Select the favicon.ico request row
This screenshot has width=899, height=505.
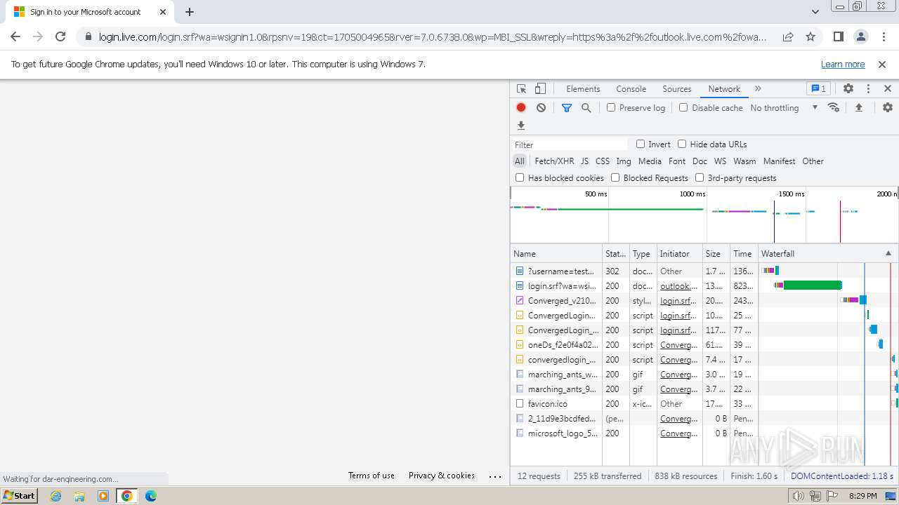tap(704, 404)
